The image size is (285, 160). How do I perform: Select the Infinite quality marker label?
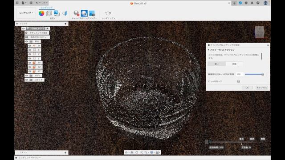tap(263, 139)
